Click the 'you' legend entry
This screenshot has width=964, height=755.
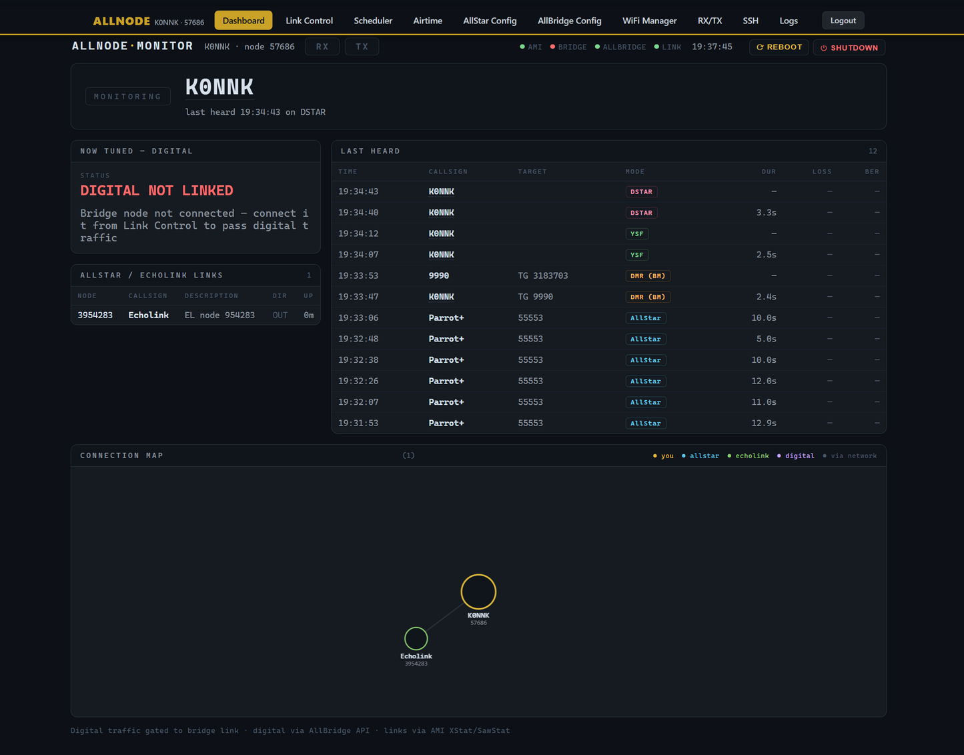pos(663,456)
